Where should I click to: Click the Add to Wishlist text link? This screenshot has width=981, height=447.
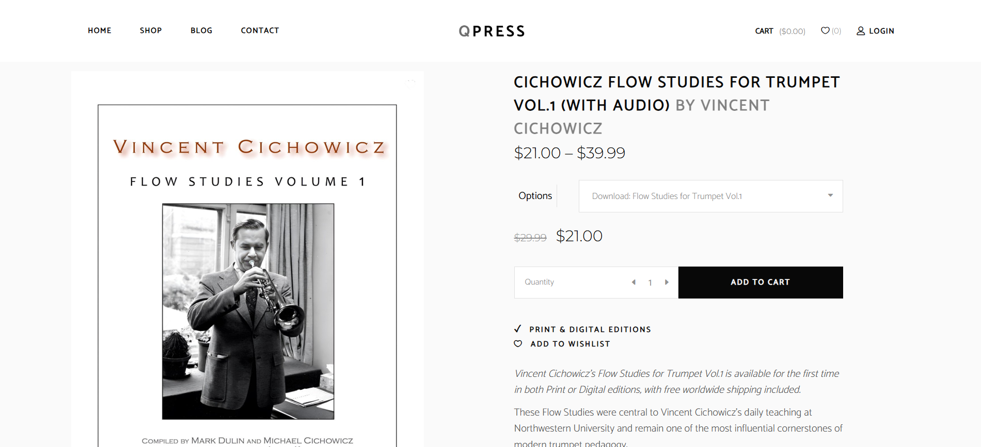point(570,344)
